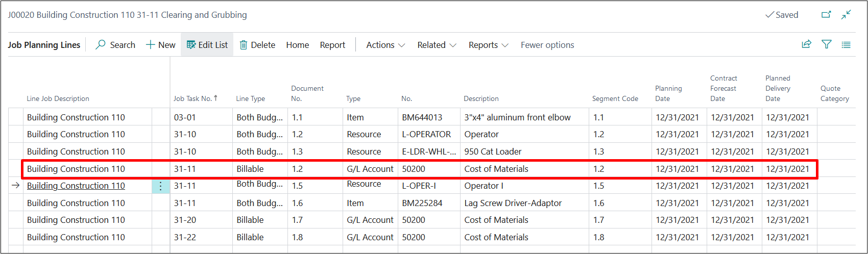The width and height of the screenshot is (868, 254).
Task: Expand the Actions dropdown menu
Action: [385, 45]
